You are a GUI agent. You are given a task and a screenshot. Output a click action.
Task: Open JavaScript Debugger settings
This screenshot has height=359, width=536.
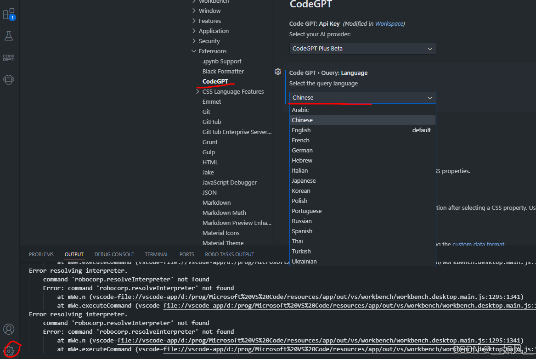[229, 182]
